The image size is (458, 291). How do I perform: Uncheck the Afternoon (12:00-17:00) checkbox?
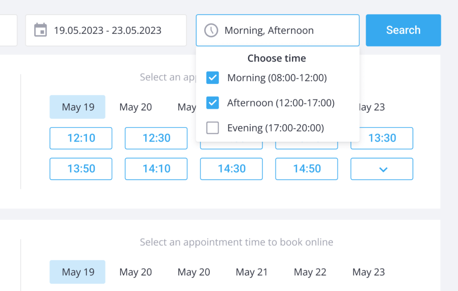pyautogui.click(x=212, y=103)
